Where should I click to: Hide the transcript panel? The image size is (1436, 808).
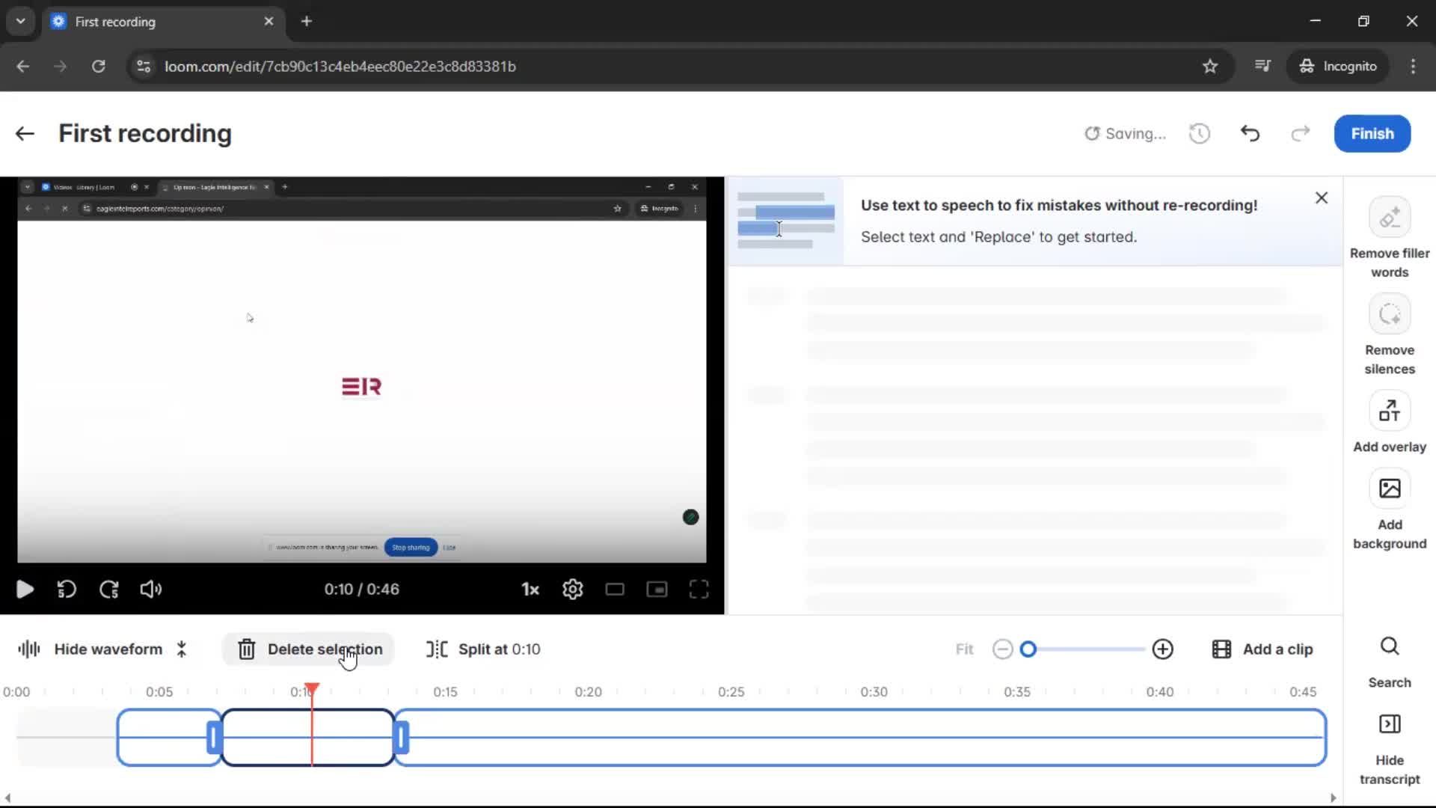pyautogui.click(x=1389, y=744)
